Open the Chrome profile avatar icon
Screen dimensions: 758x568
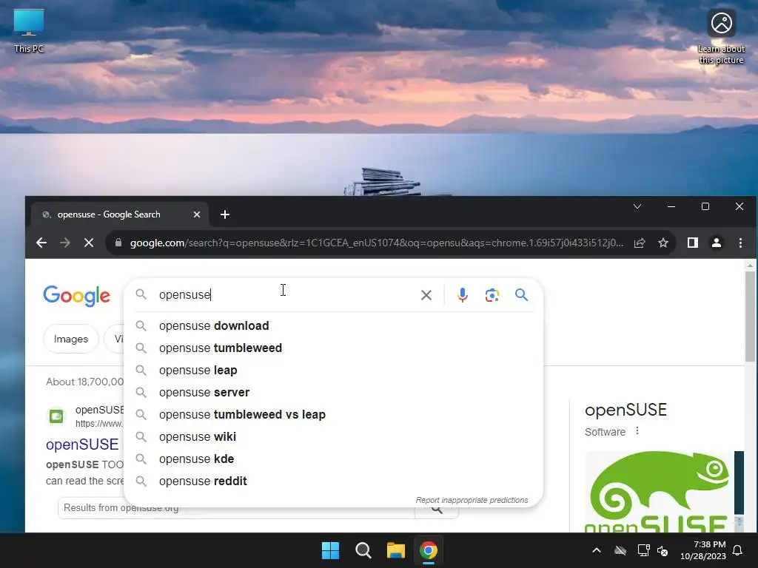(x=717, y=243)
